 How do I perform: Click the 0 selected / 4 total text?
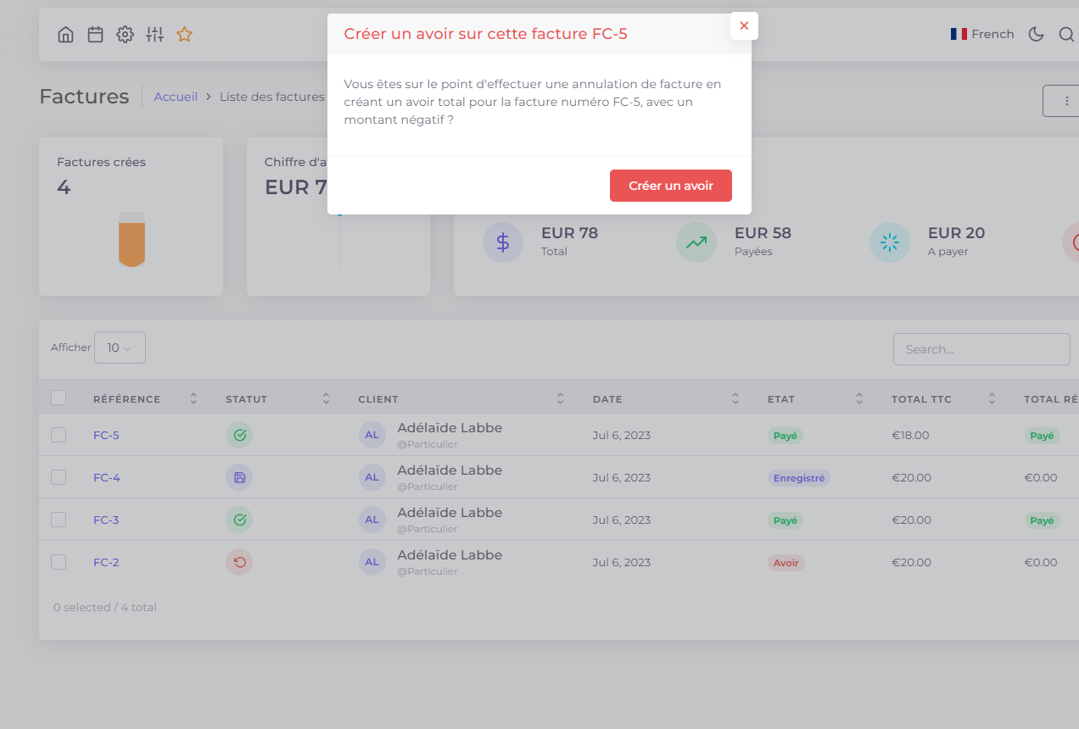[105, 607]
